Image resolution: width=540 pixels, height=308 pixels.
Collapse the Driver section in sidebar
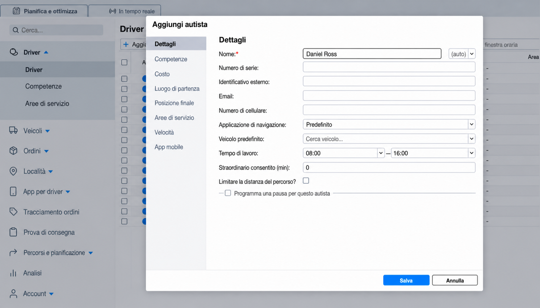coord(46,52)
